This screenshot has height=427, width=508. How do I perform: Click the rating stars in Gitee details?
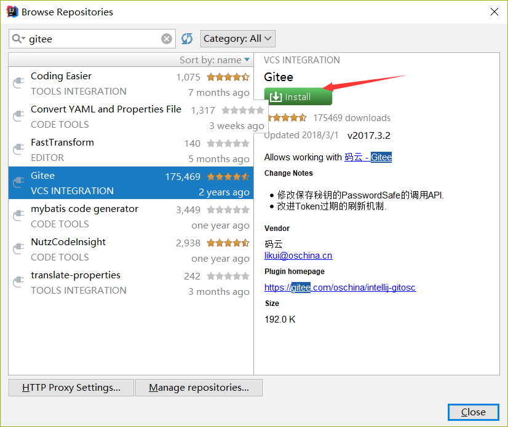287,117
